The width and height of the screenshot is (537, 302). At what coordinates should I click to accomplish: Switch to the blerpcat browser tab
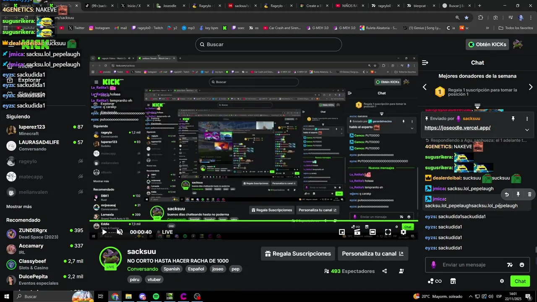pos(422,6)
